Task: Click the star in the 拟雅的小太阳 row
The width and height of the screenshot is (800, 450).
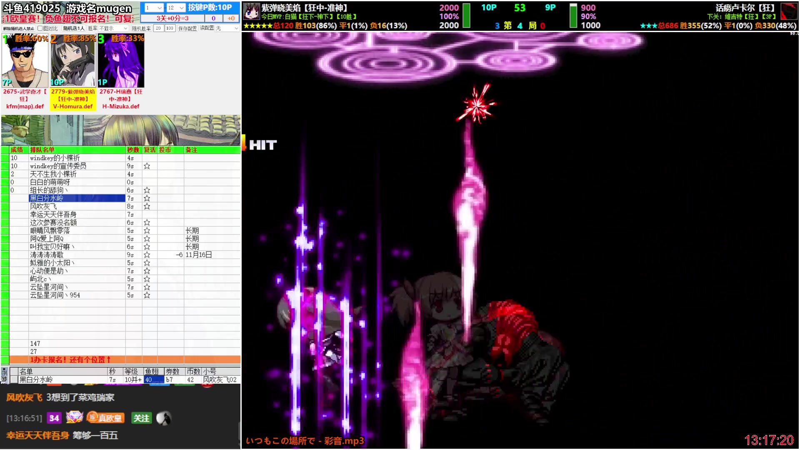Action: pyautogui.click(x=147, y=263)
